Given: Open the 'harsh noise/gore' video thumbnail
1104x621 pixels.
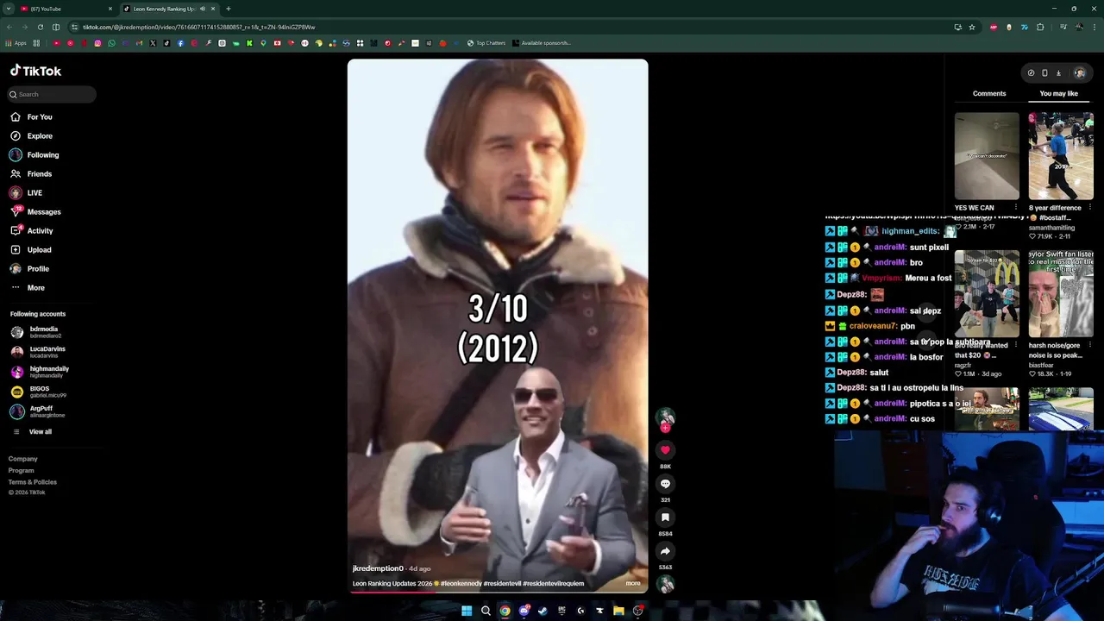Looking at the screenshot, I should pyautogui.click(x=1061, y=294).
